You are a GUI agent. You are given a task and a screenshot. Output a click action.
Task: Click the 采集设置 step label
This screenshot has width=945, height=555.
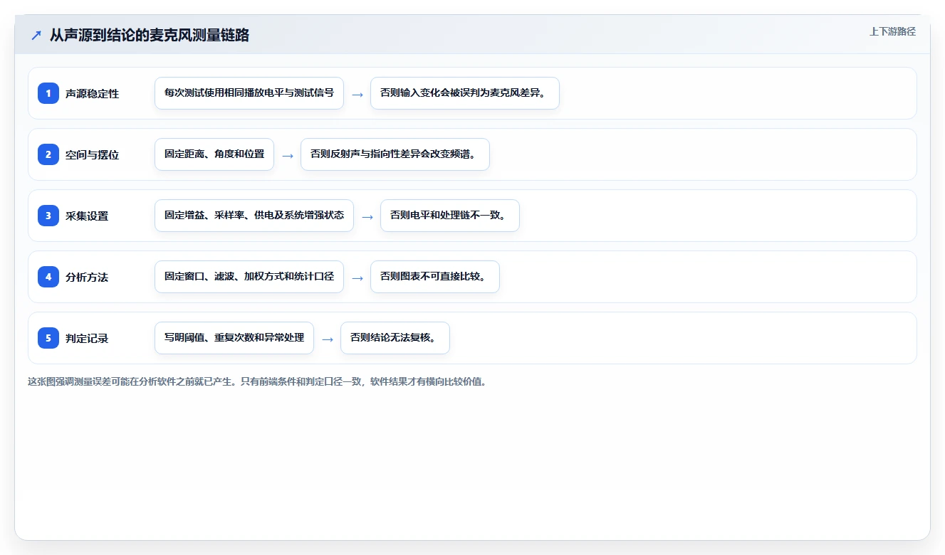click(x=87, y=216)
